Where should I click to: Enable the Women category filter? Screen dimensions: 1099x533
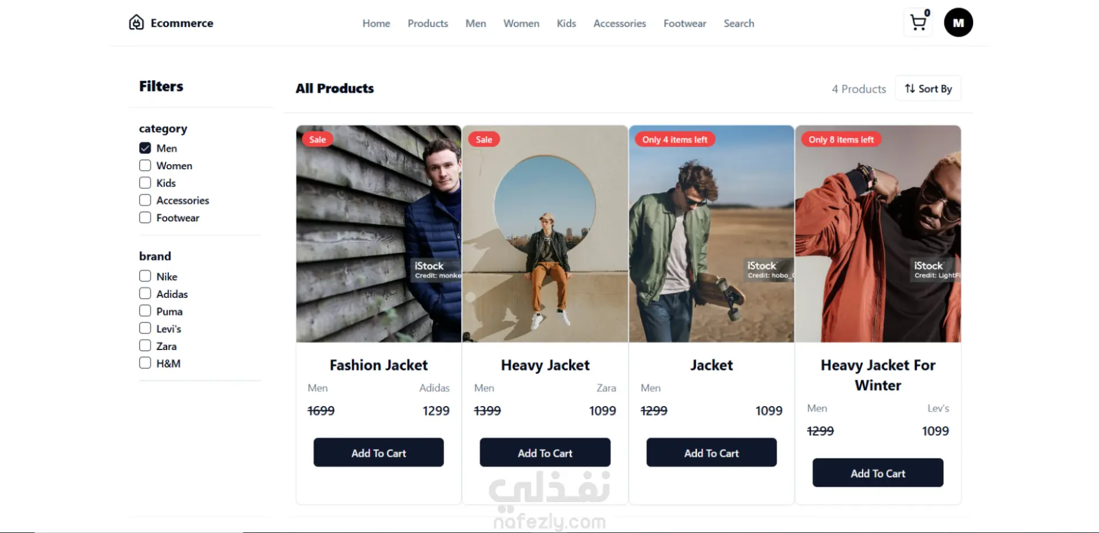pyautogui.click(x=145, y=165)
